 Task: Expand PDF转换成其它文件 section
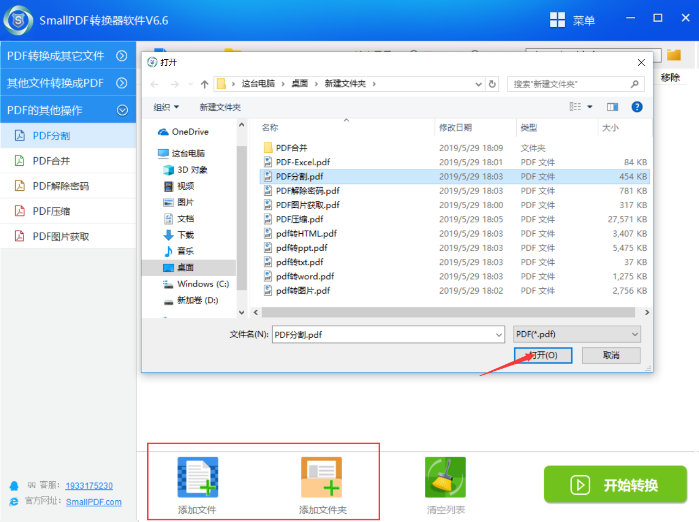point(68,55)
